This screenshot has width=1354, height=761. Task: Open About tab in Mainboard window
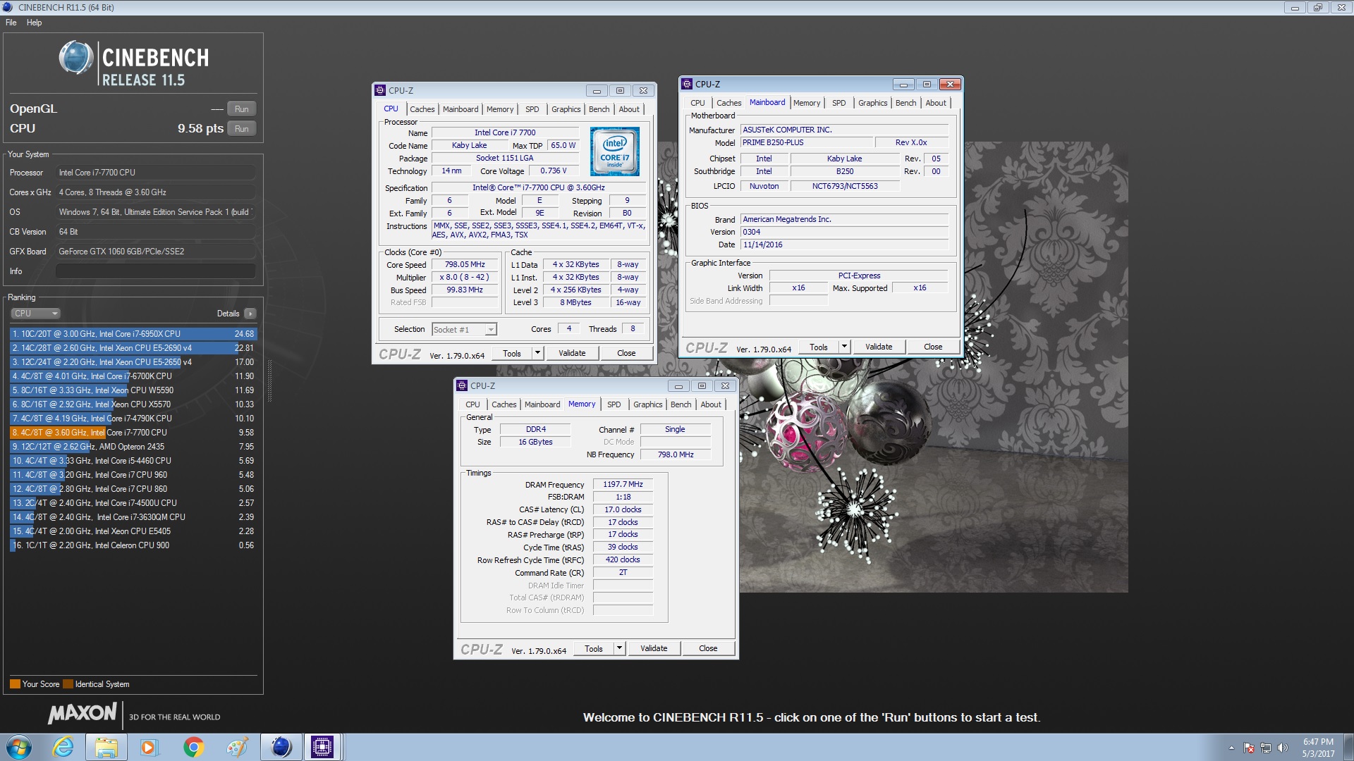[x=936, y=103]
